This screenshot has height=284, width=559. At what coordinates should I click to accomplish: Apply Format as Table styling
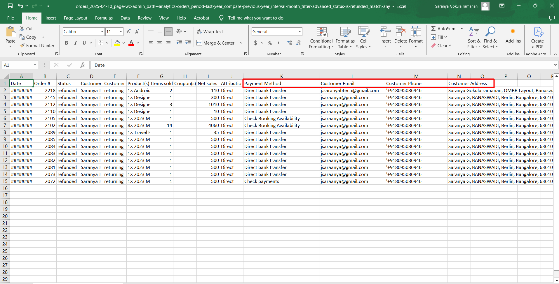(x=345, y=37)
